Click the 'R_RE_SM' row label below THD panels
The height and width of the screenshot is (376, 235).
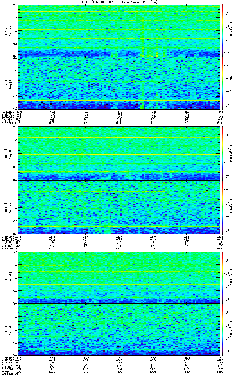[x=7, y=249]
